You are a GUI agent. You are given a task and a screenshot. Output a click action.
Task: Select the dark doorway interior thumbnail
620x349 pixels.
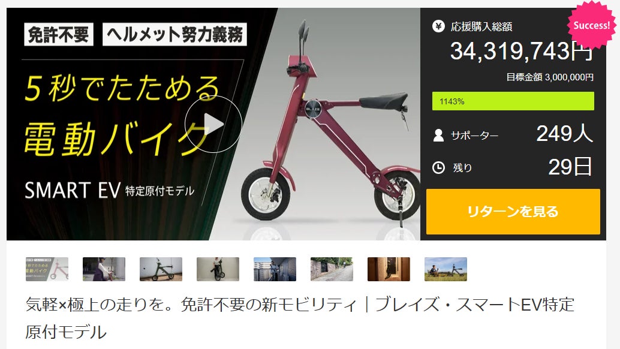[x=389, y=269]
